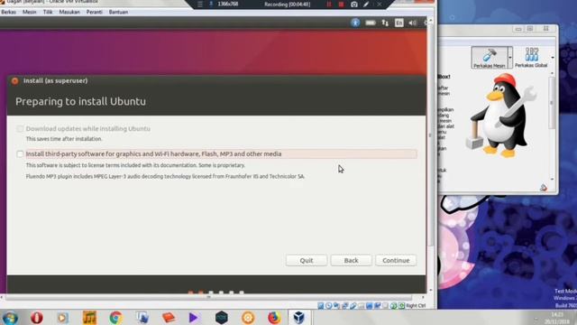Open the En keyboard layout indicator
Screen dimensions: 577x325
pyautogui.click(x=398, y=23)
